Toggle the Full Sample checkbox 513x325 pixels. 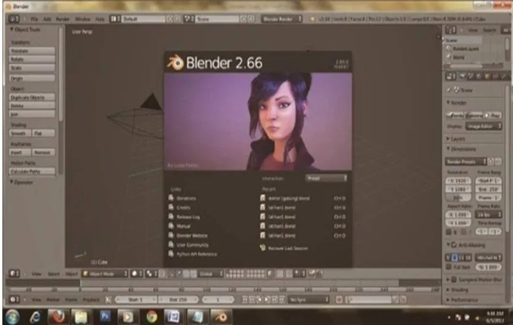[x=449, y=267]
